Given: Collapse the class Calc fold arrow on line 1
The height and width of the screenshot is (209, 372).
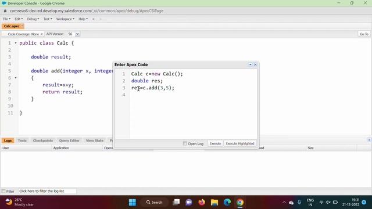Looking at the screenshot, I should coord(16,43).
